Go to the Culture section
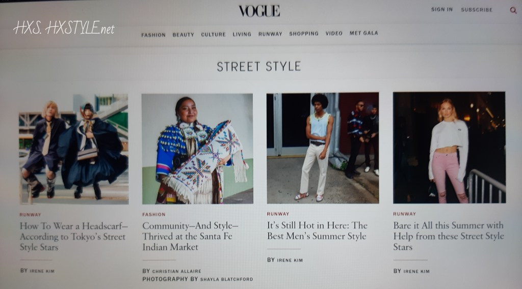Viewport: 522px width, 289px height. (213, 34)
